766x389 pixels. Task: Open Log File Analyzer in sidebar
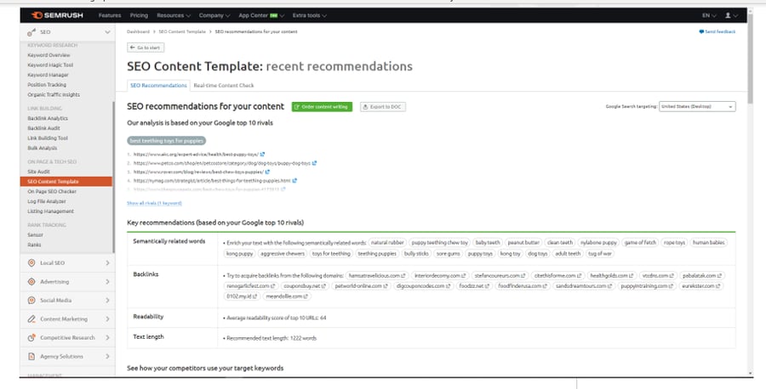click(47, 201)
